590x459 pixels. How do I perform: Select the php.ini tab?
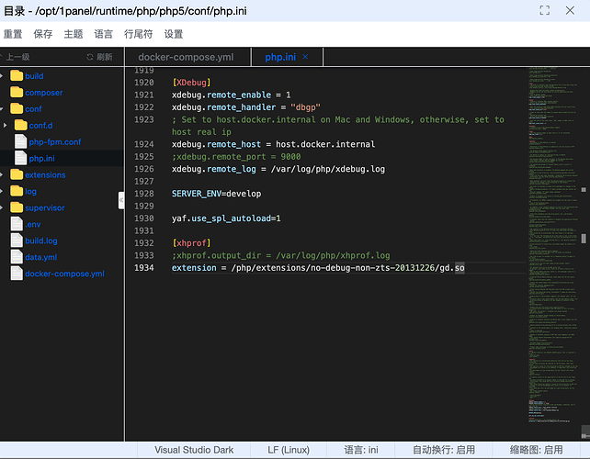[x=280, y=57]
